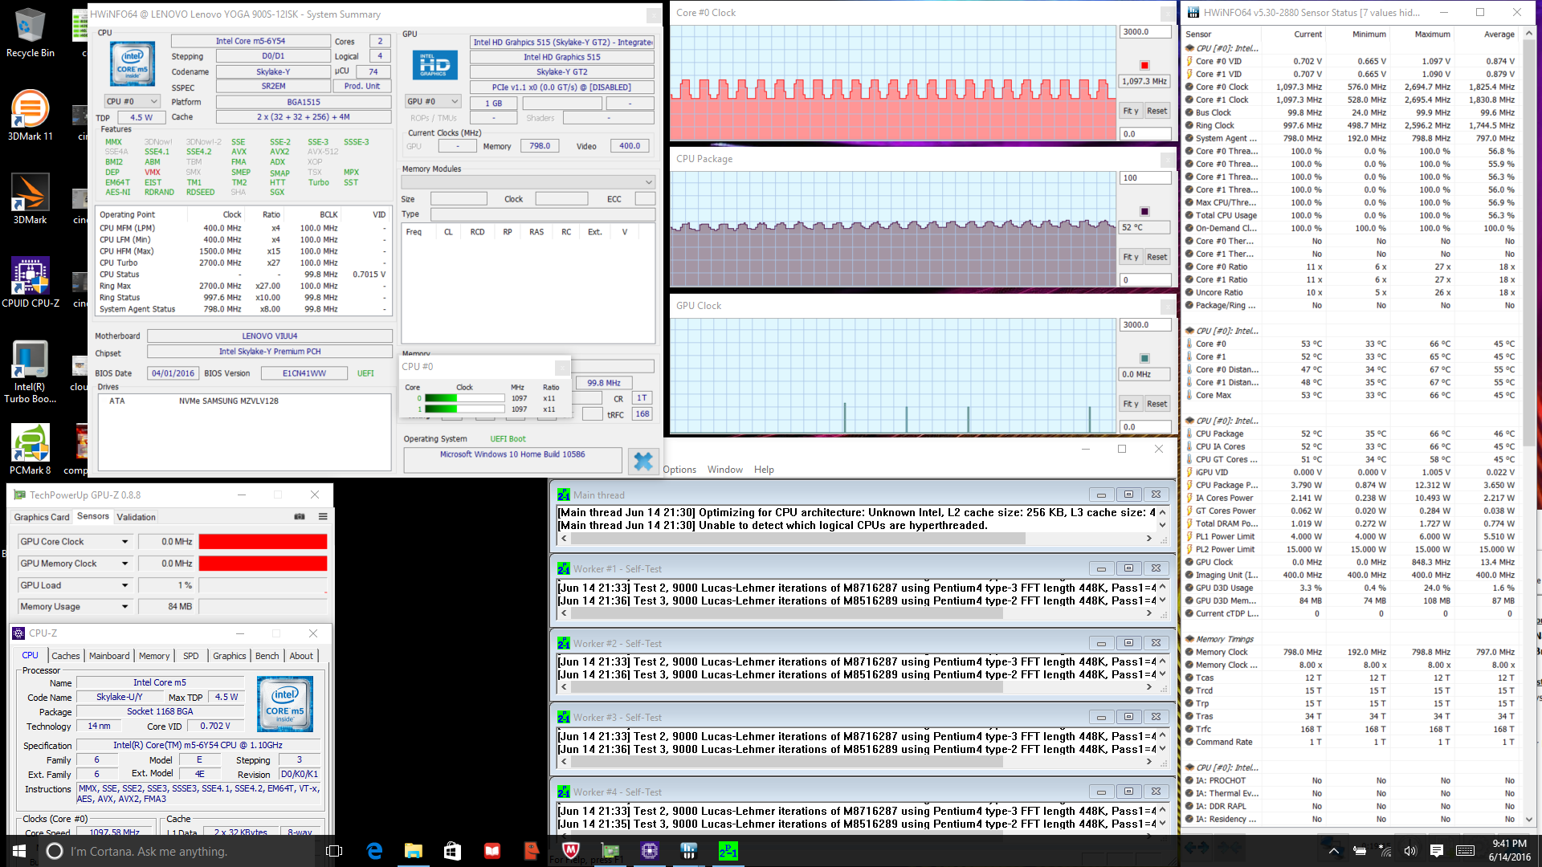Open the Help menu in Prime95
Screen dimensions: 1542x867
pyautogui.click(x=764, y=470)
